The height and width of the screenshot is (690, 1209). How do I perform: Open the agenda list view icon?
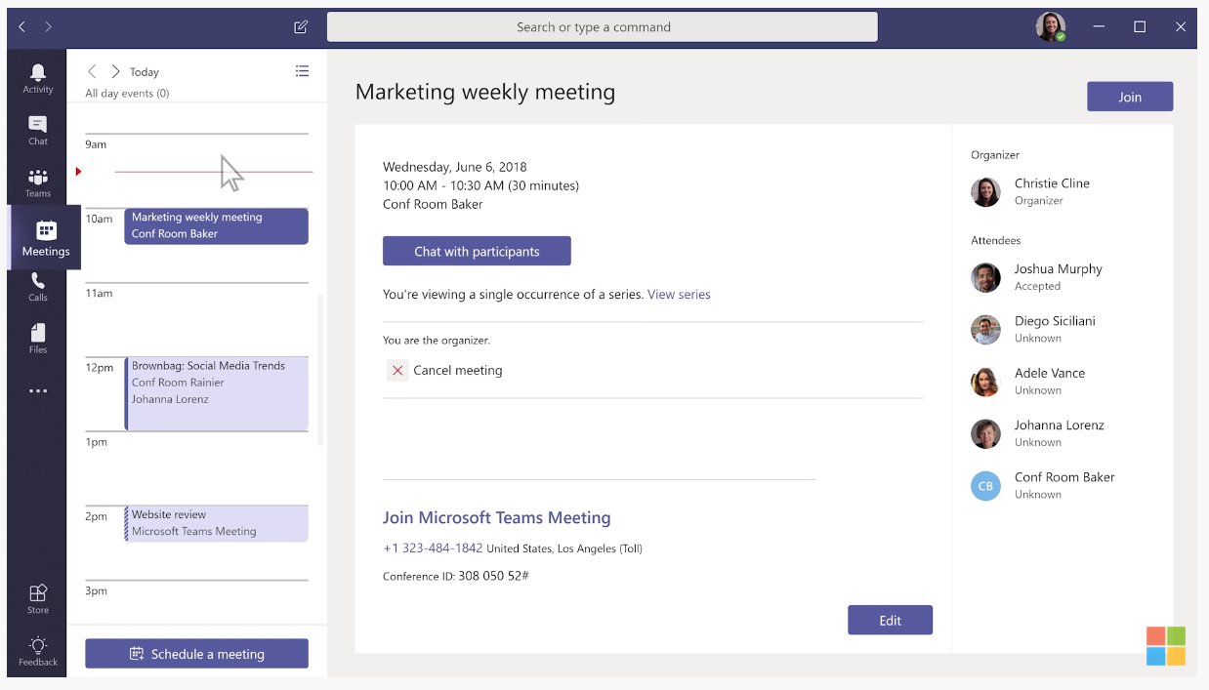(x=303, y=71)
